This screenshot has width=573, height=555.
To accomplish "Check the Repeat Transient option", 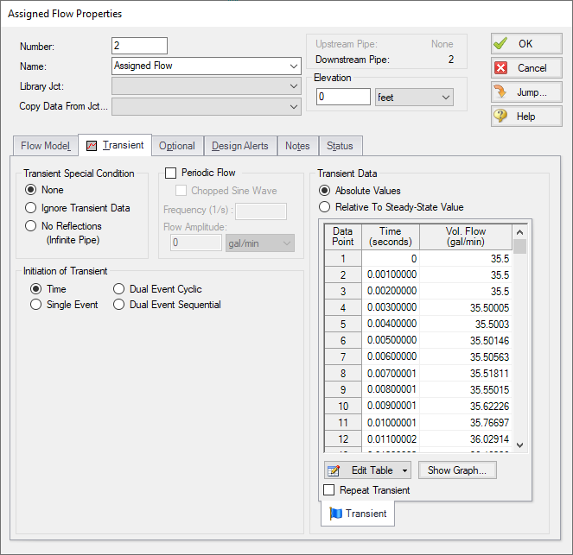I will coord(329,490).
